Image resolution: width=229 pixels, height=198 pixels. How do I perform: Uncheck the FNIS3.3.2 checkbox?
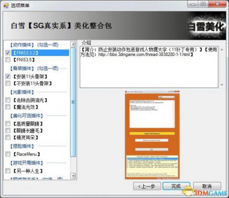pyautogui.click(x=8, y=53)
